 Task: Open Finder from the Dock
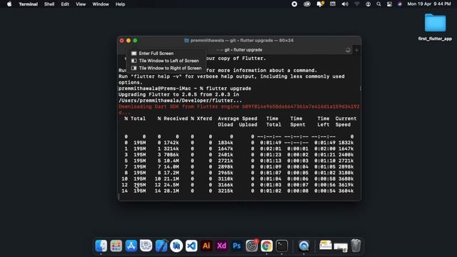click(x=101, y=246)
